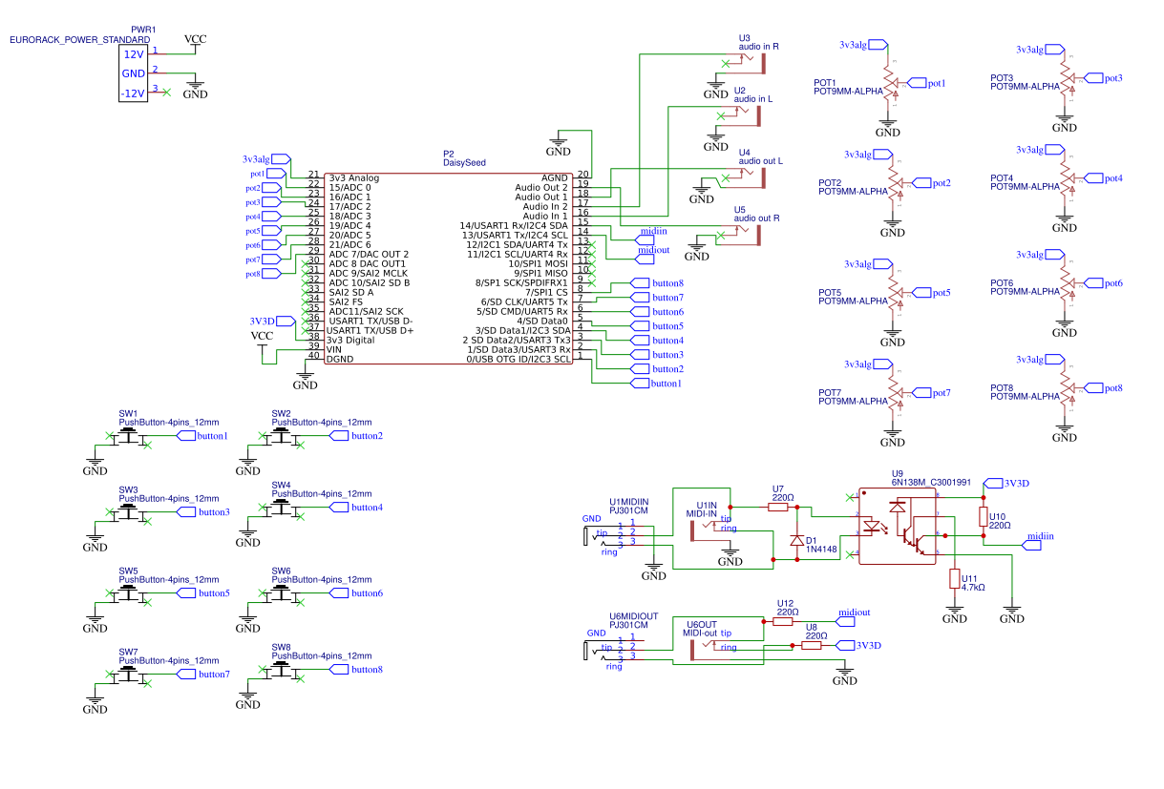Screen dimensions: 1164x789
Task: Pick the POT7 potentiometer symbol
Action: click(x=895, y=393)
